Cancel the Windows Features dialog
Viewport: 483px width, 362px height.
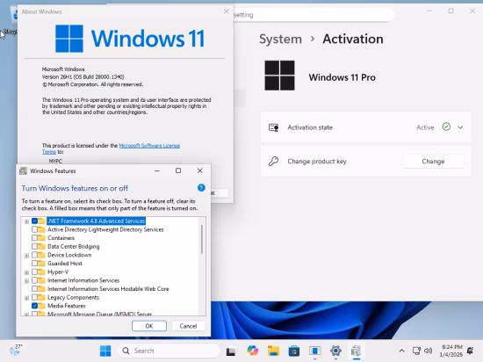(x=188, y=326)
